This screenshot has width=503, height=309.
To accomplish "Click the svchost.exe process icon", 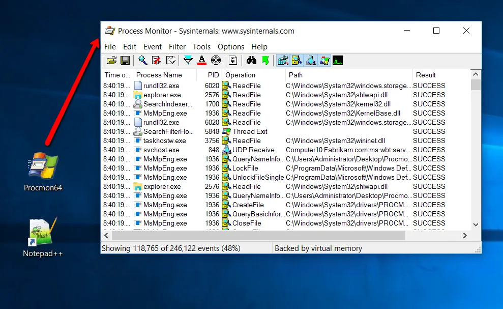I will coord(138,150).
